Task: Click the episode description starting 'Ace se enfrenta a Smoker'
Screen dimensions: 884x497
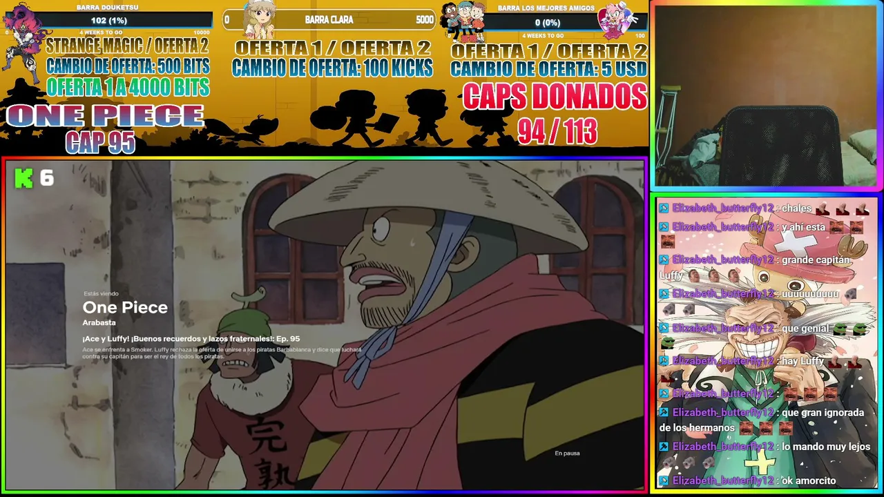Action: [x=222, y=353]
